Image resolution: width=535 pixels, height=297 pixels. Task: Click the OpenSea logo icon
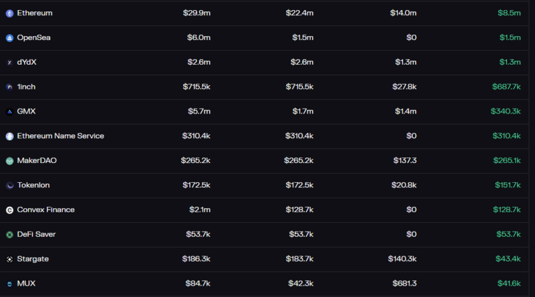[x=9, y=38]
